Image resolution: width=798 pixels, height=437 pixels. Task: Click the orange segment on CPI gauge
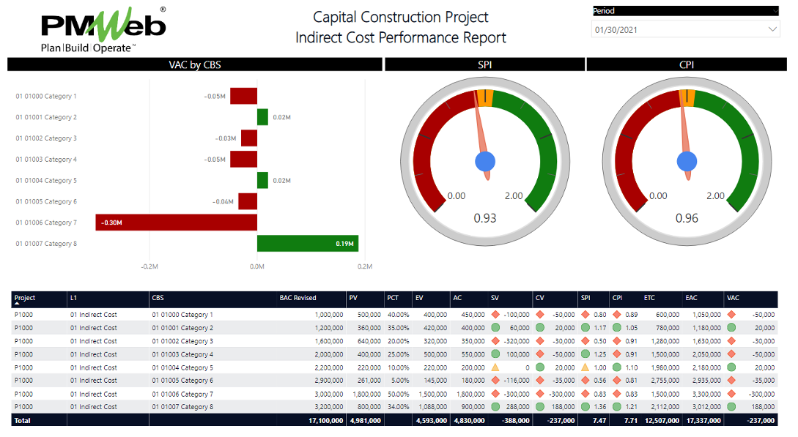tap(690, 98)
